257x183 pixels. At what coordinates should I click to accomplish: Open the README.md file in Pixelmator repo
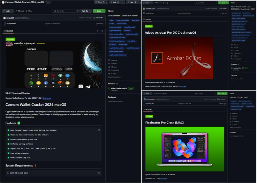[x=150, y=104]
